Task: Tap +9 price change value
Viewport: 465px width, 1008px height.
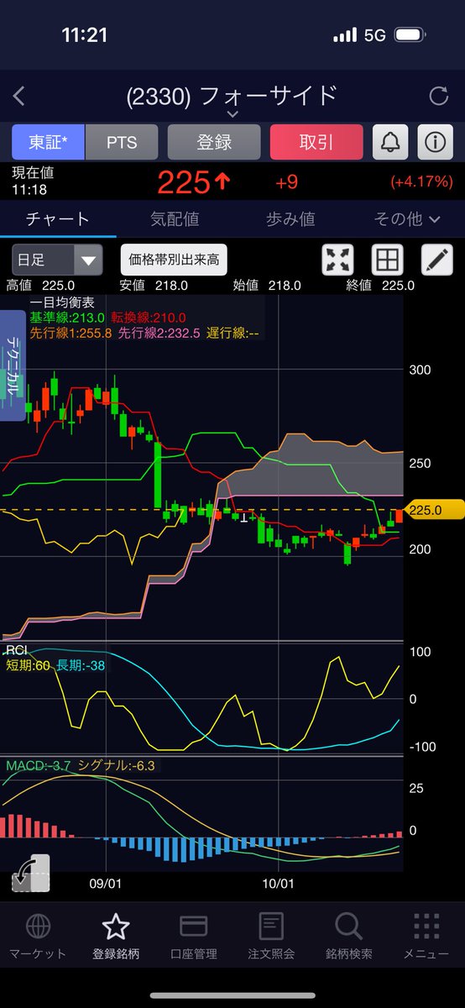Action: (x=287, y=181)
